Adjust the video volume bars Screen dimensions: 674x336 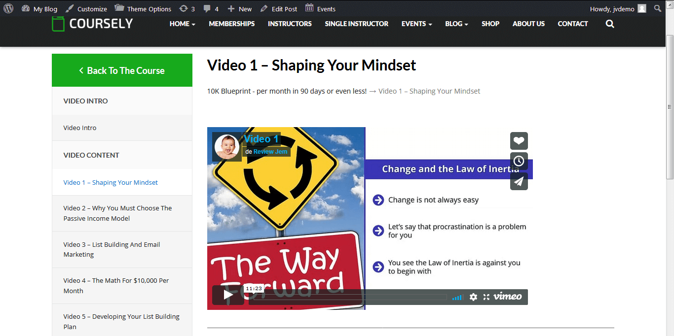pyautogui.click(x=457, y=297)
